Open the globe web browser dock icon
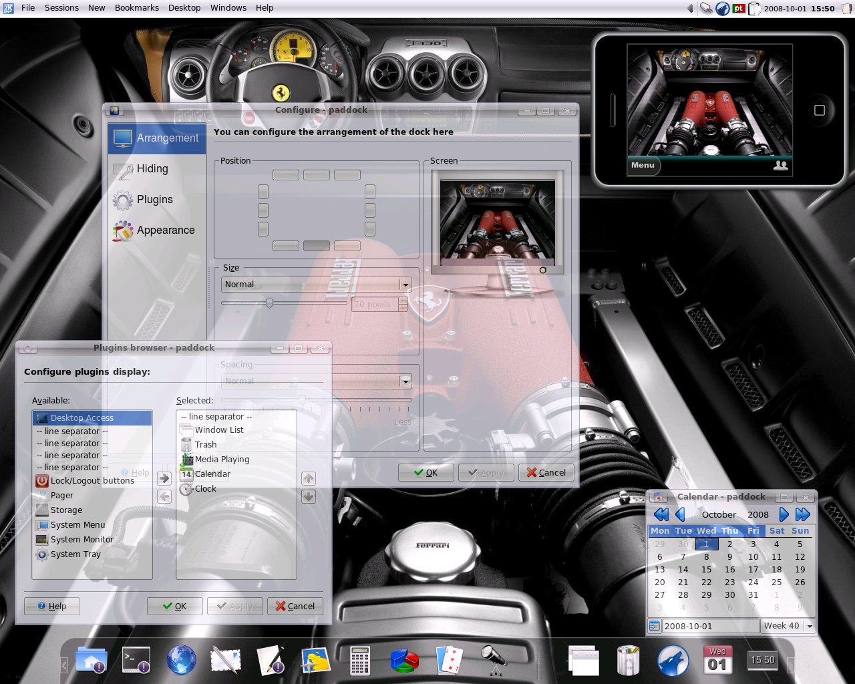 [181, 660]
